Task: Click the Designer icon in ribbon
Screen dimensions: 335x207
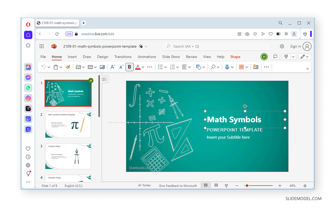Action: click(256, 67)
